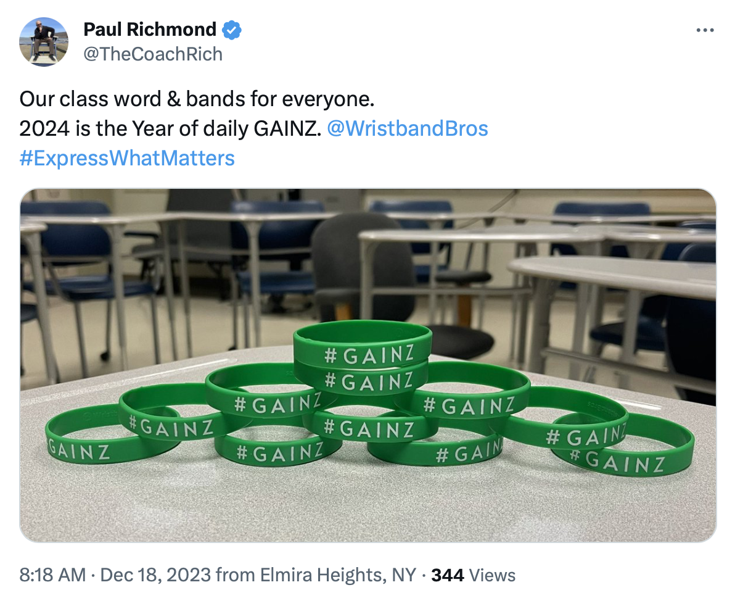The height and width of the screenshot is (606, 735).
Task: Click the 8:18 AM time
Action: tap(52, 575)
